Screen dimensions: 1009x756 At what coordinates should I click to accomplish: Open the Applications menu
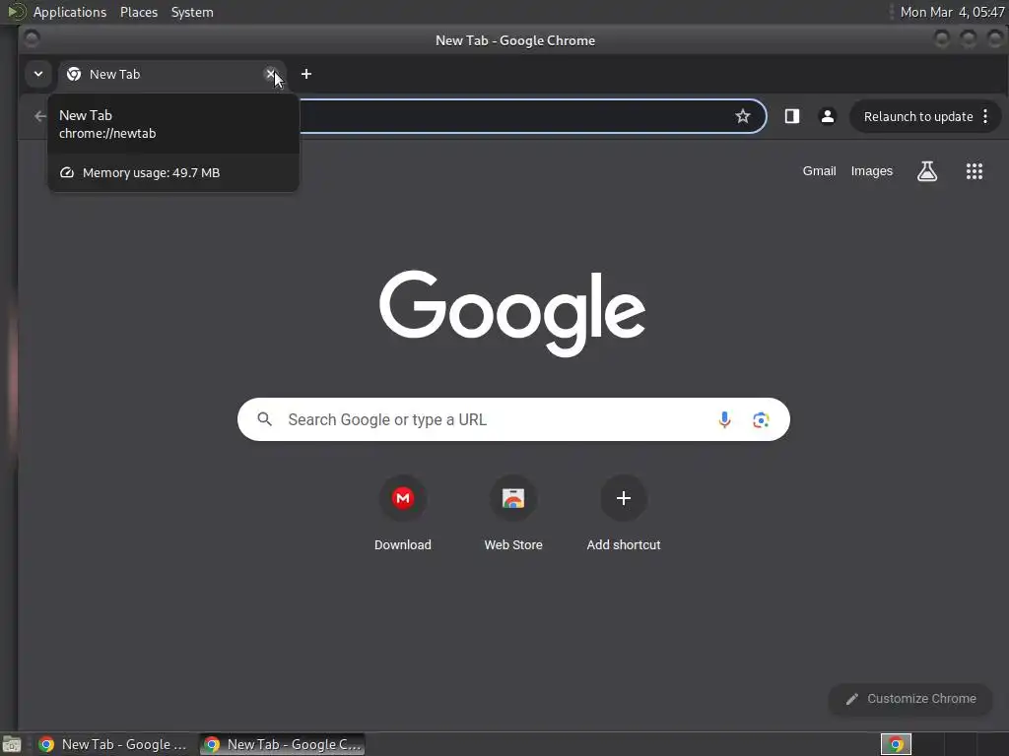pyautogui.click(x=70, y=12)
